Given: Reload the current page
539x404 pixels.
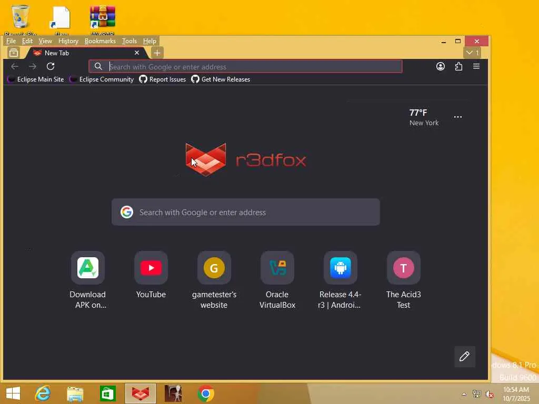Looking at the screenshot, I should (51, 66).
